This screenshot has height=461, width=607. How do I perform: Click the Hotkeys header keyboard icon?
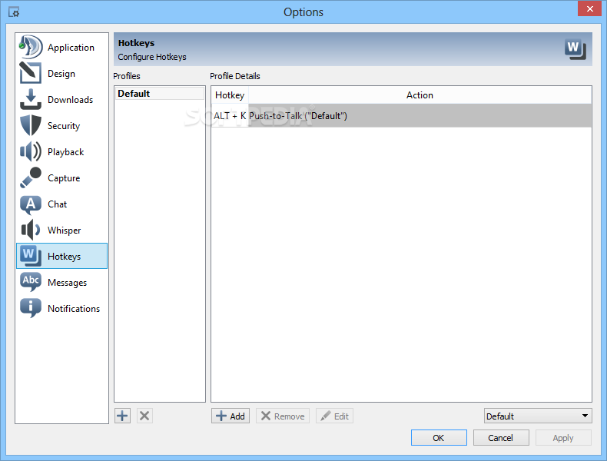click(575, 49)
